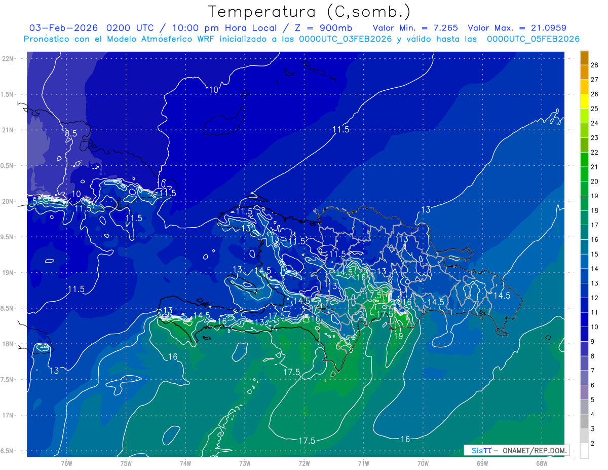Click the '72W' longitude axis label
This screenshot has height=470, width=608.
[304, 463]
